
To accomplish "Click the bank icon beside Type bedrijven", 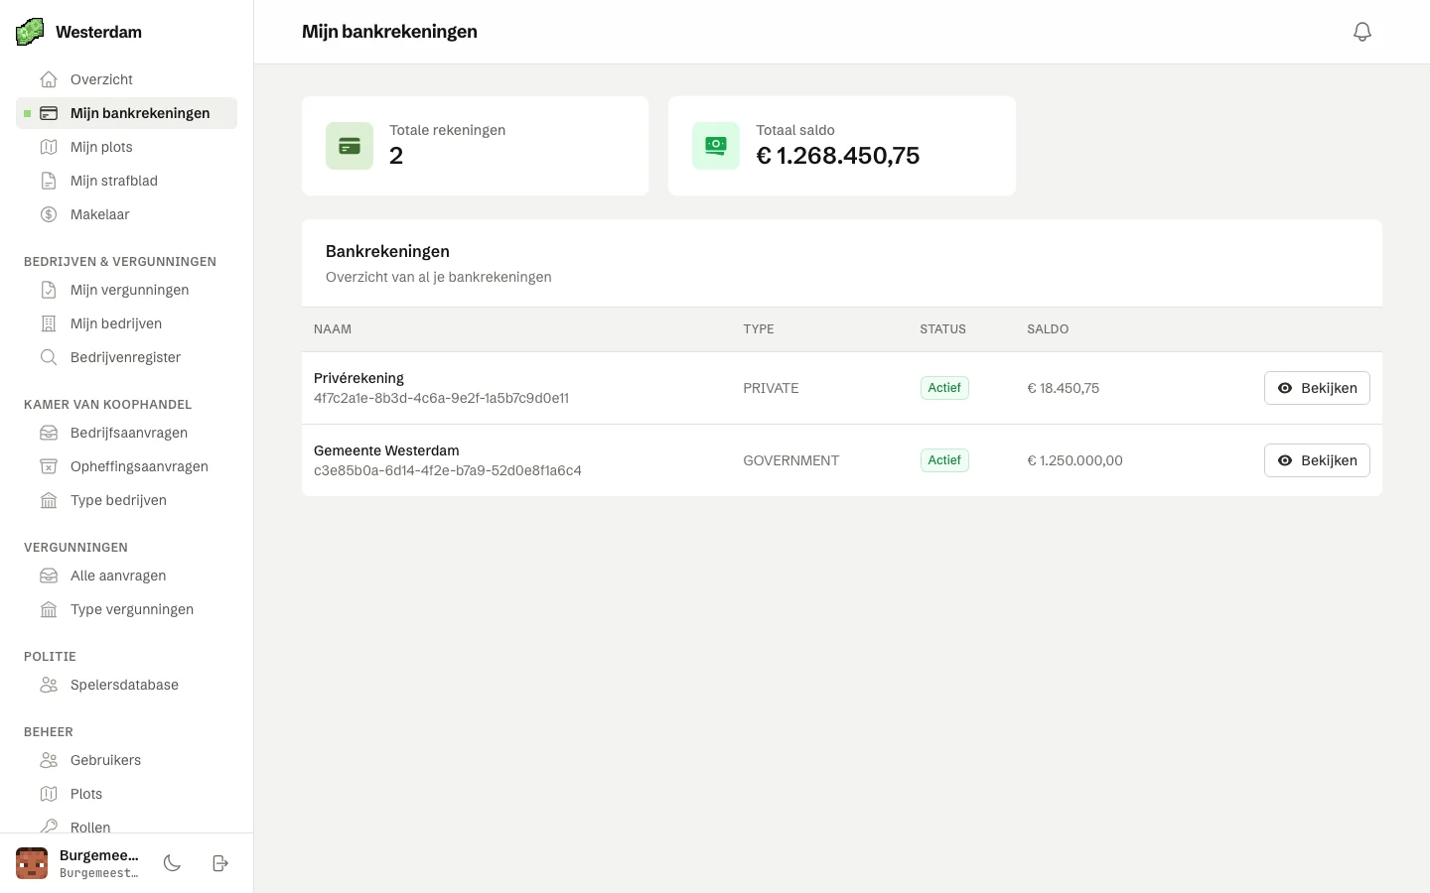I will tap(49, 500).
